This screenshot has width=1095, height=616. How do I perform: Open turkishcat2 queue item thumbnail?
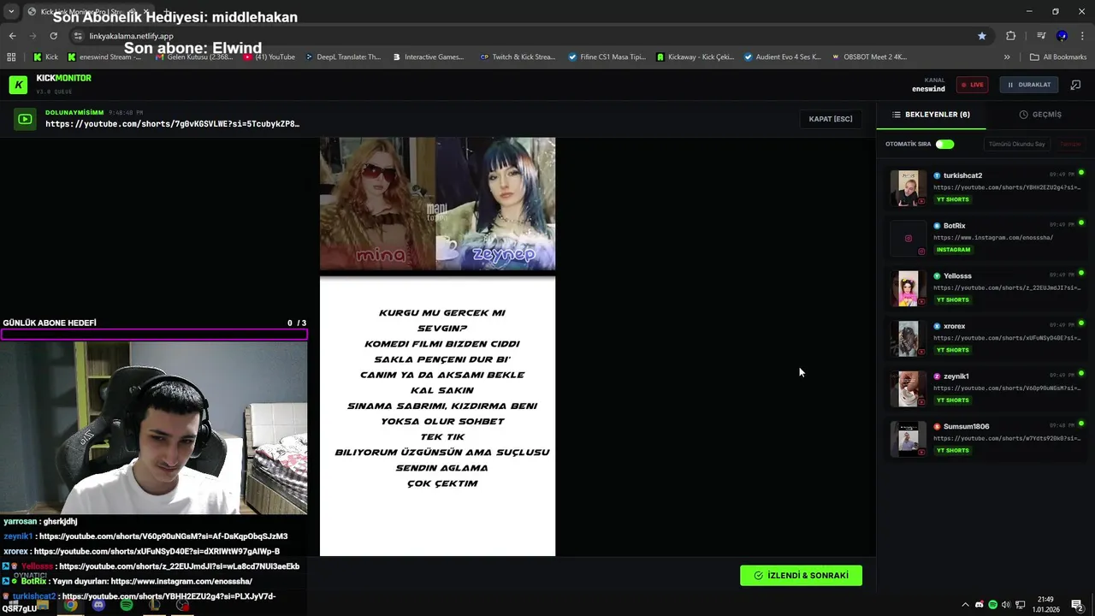click(908, 188)
